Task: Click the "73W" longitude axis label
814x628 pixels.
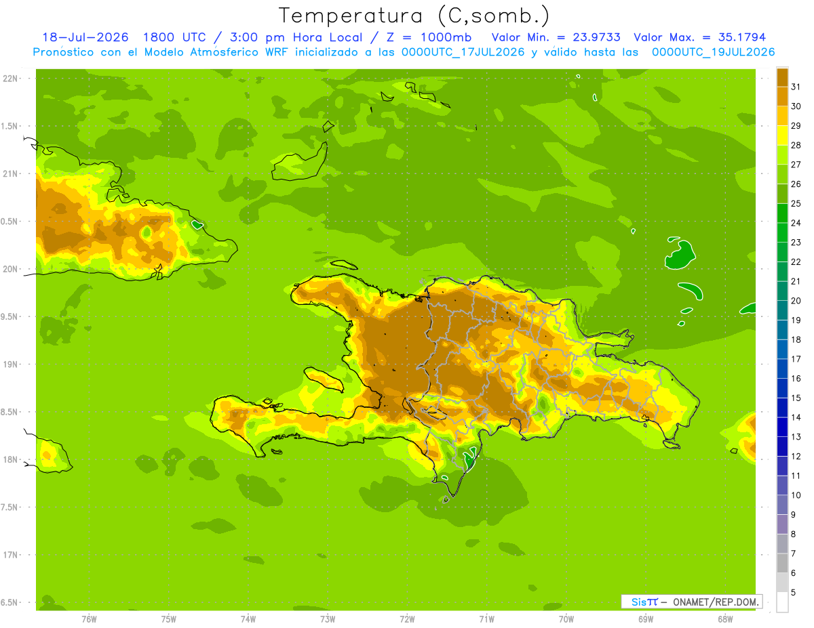Action: click(328, 619)
